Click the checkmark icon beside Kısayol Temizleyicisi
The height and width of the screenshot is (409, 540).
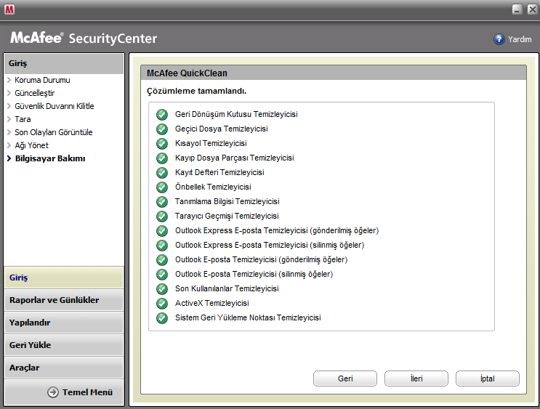(x=162, y=143)
